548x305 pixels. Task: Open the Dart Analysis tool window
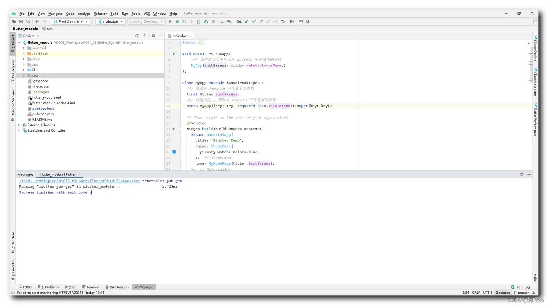coord(117,287)
